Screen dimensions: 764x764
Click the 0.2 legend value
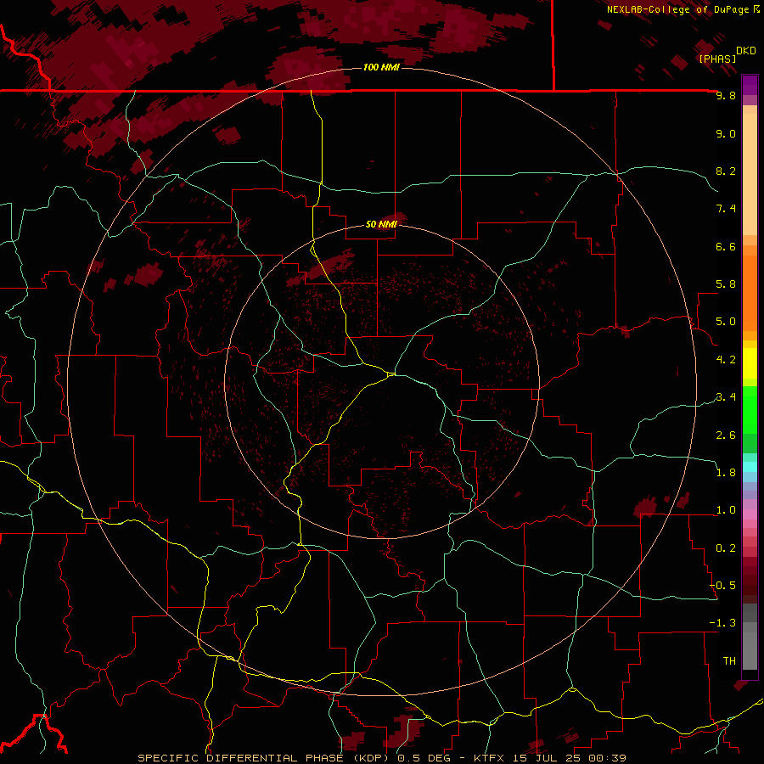726,548
